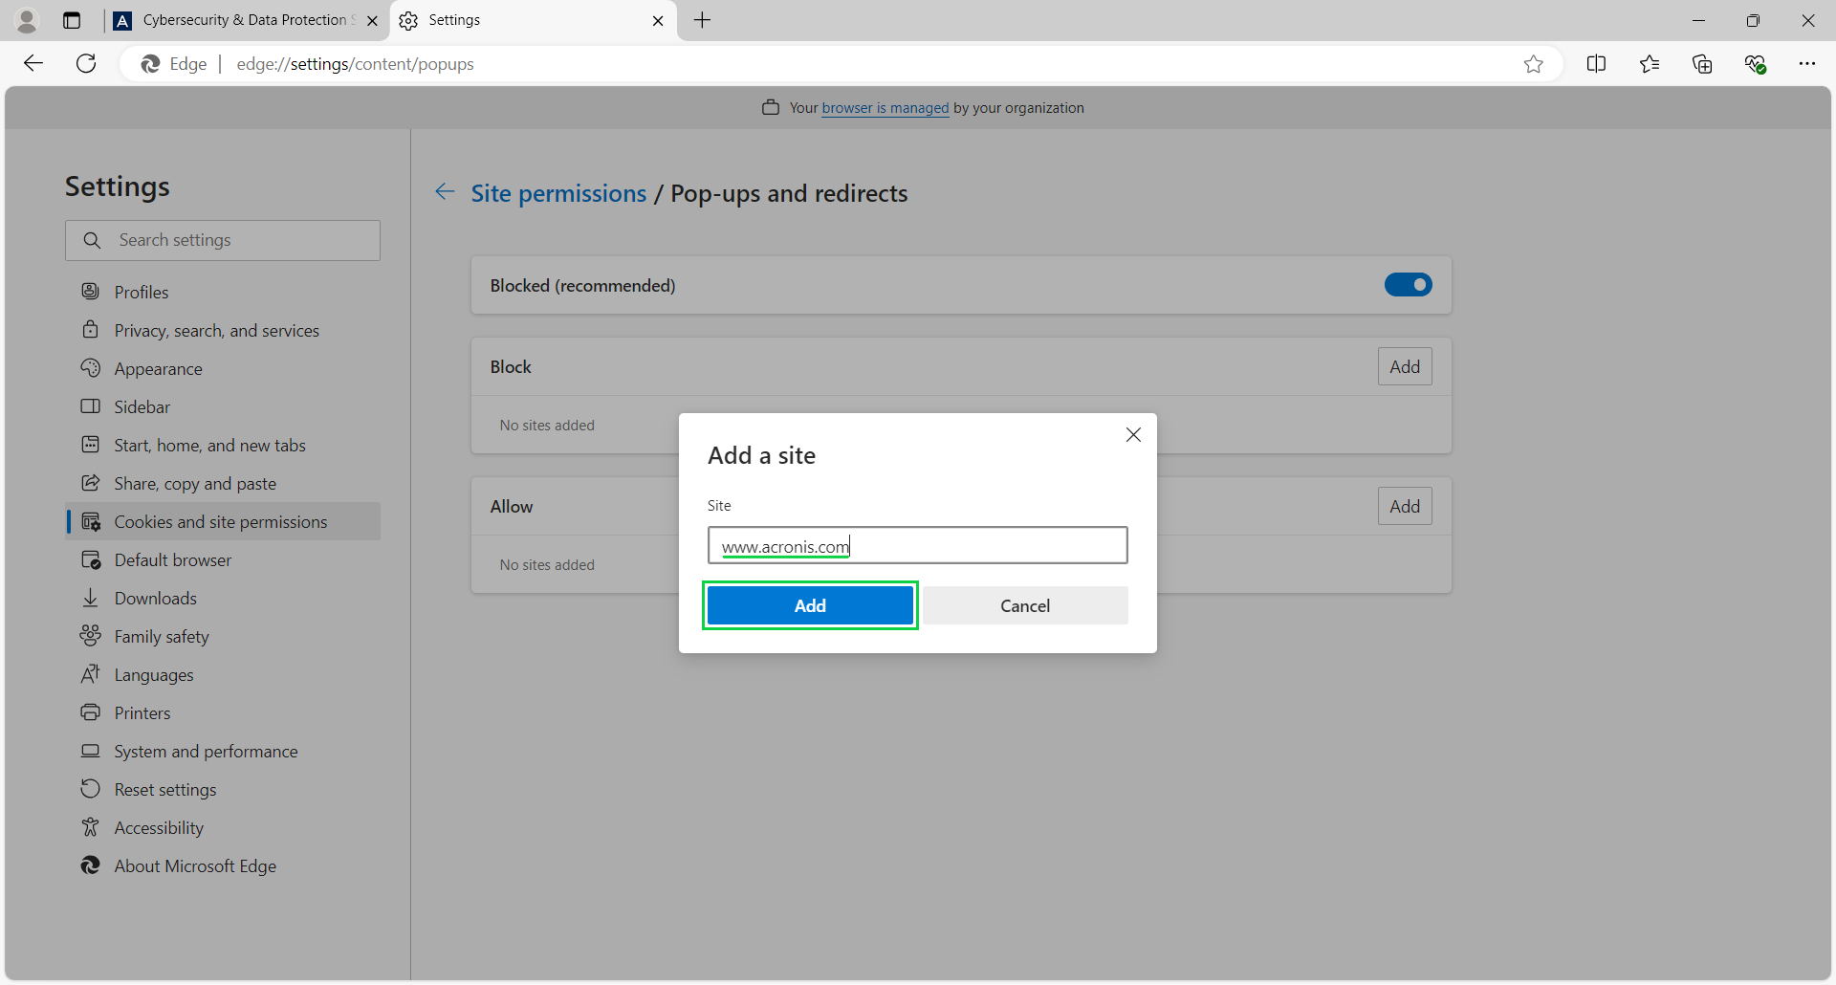Confirm adding www.acronis.com with Add button
Screen dimensions: 1836x985
[809, 604]
